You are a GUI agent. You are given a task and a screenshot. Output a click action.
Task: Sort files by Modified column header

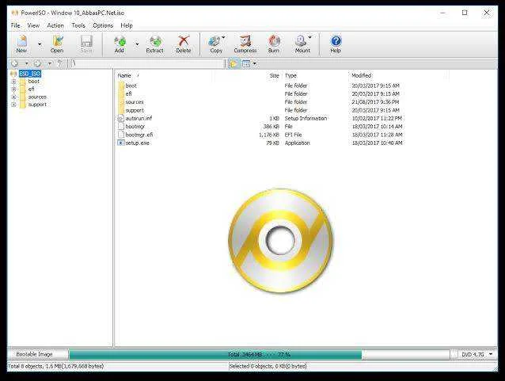[362, 75]
